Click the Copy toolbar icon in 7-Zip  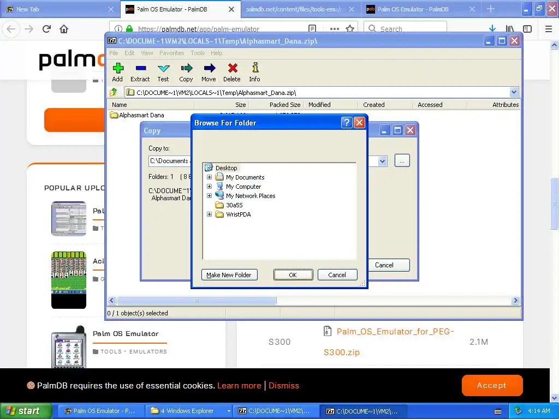coord(186,73)
